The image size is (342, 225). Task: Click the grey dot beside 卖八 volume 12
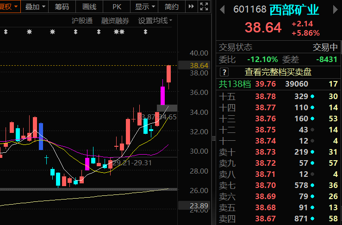[312, 174]
